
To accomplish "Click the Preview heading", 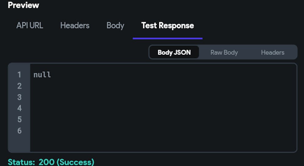I will (23, 5).
